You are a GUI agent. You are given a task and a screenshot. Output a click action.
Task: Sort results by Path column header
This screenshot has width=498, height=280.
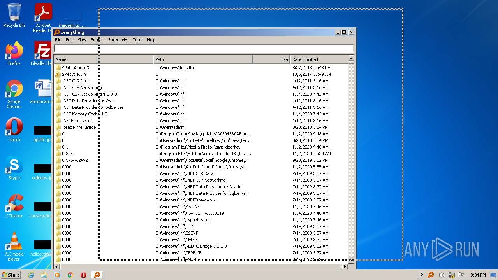[x=203, y=59]
